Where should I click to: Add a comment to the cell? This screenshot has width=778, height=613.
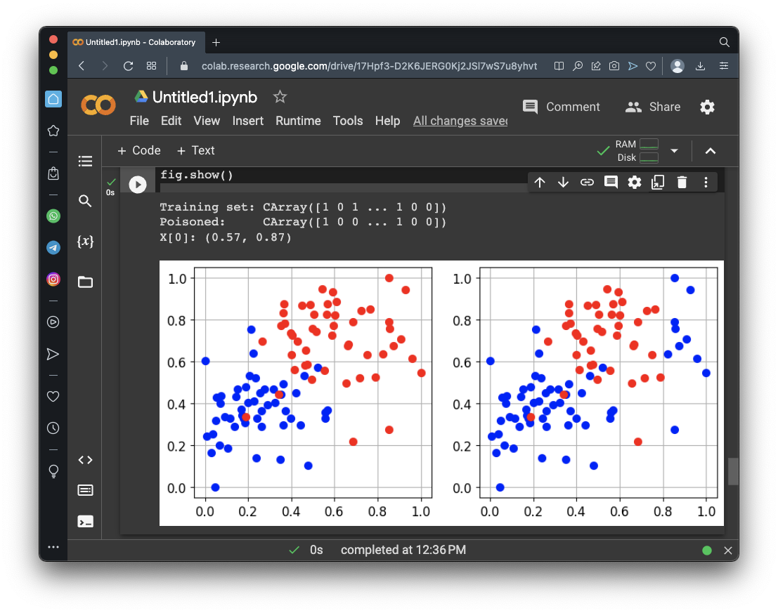[611, 183]
